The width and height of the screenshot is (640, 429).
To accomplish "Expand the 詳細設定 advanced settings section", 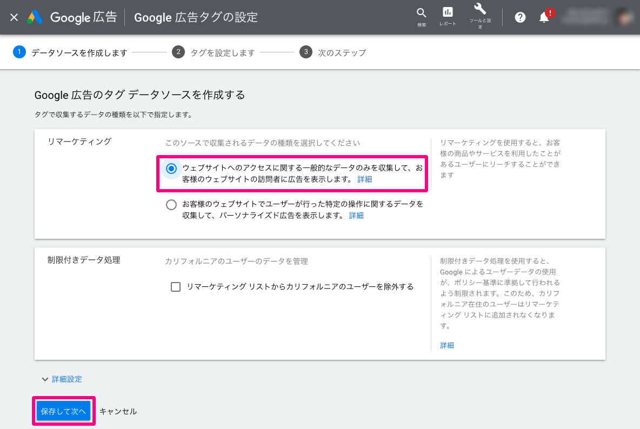I will coord(62,379).
